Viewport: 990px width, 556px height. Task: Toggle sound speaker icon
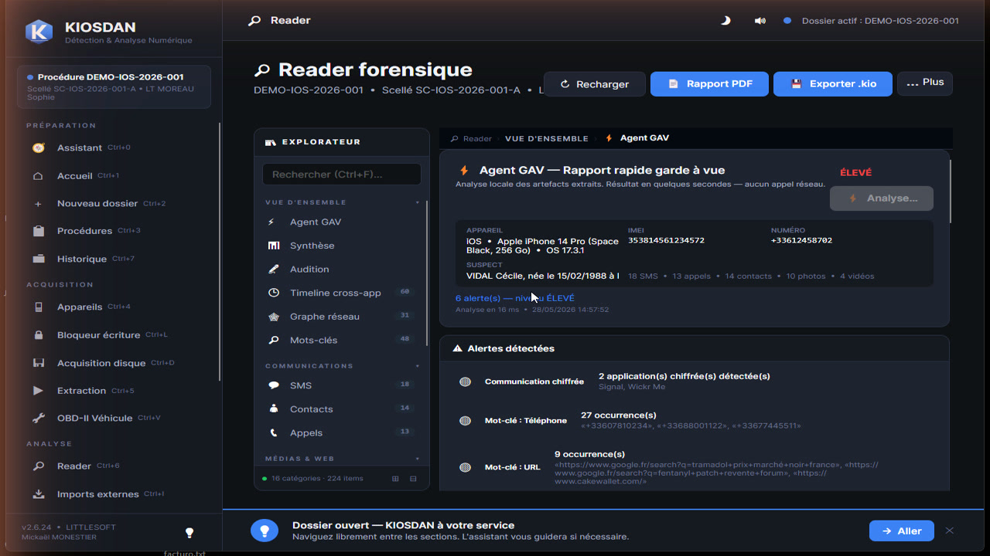(x=760, y=21)
